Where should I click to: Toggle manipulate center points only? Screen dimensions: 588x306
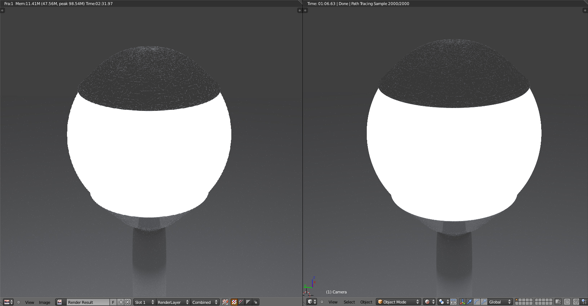point(453,302)
